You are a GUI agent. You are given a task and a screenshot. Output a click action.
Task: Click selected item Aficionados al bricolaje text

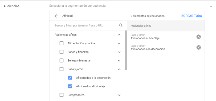point(145,38)
